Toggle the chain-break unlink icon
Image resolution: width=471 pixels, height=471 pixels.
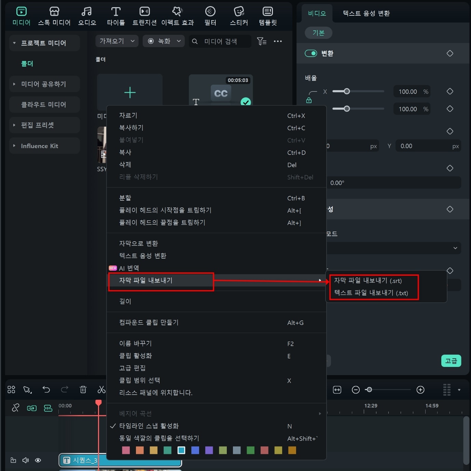point(15,408)
